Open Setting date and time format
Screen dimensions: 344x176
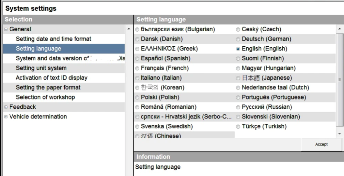click(x=53, y=39)
